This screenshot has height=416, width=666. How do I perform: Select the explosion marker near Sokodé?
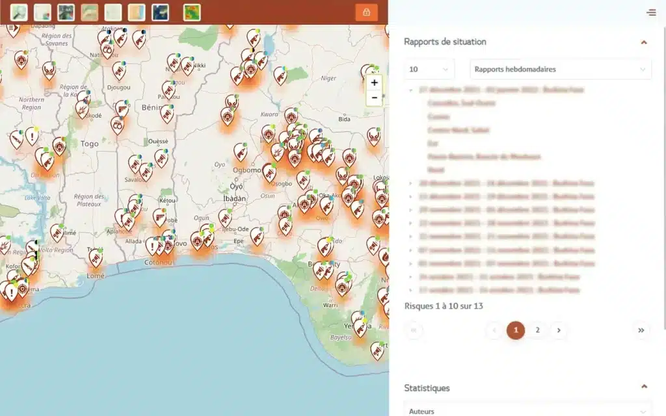(x=83, y=109)
